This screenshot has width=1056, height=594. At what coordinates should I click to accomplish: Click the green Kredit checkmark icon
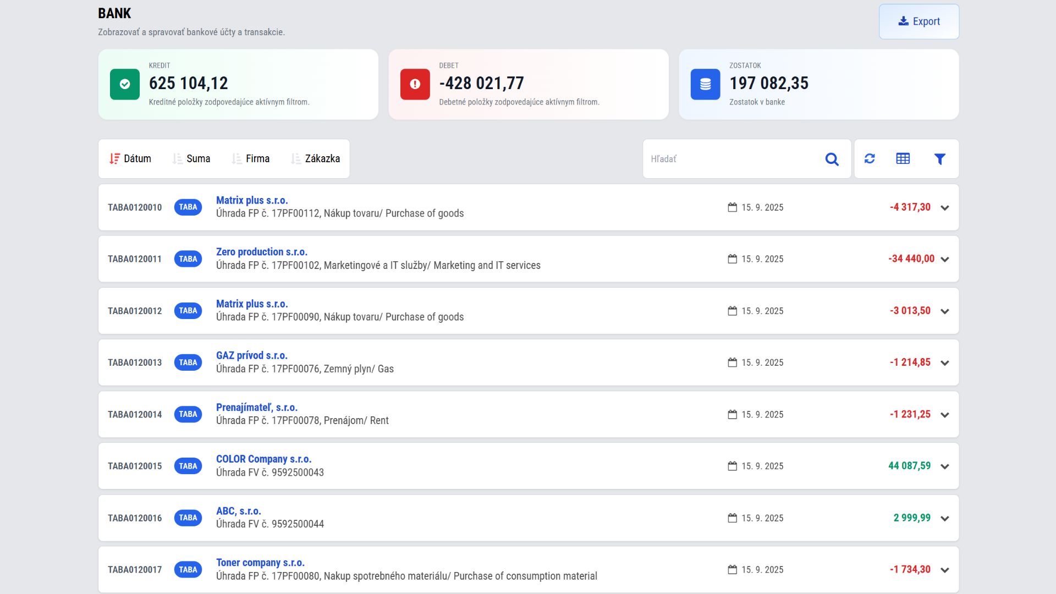coord(125,84)
